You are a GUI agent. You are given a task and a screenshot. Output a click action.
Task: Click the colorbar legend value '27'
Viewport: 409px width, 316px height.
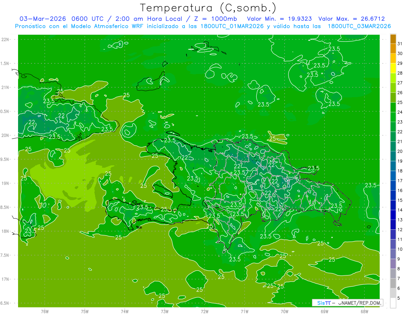point(400,83)
